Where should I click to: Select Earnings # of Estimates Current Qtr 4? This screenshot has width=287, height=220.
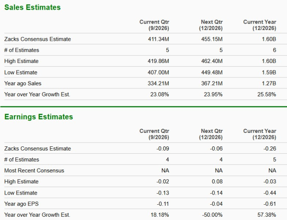[x=167, y=159]
